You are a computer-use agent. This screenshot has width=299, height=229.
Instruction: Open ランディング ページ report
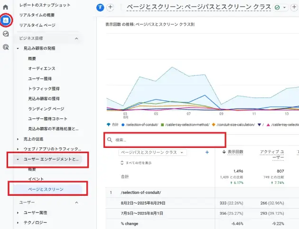[x=46, y=109]
